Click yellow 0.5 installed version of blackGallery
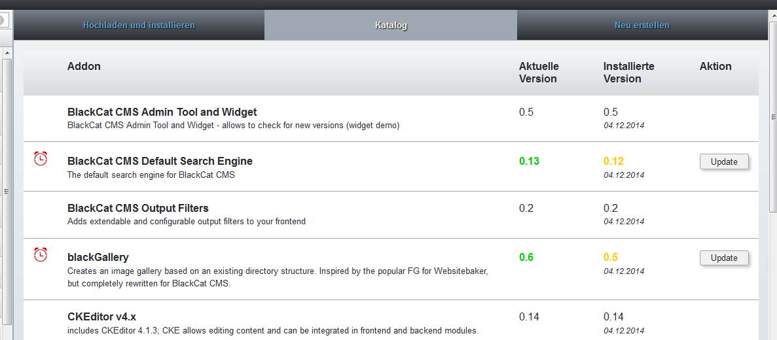The height and width of the screenshot is (340, 777). pos(611,258)
